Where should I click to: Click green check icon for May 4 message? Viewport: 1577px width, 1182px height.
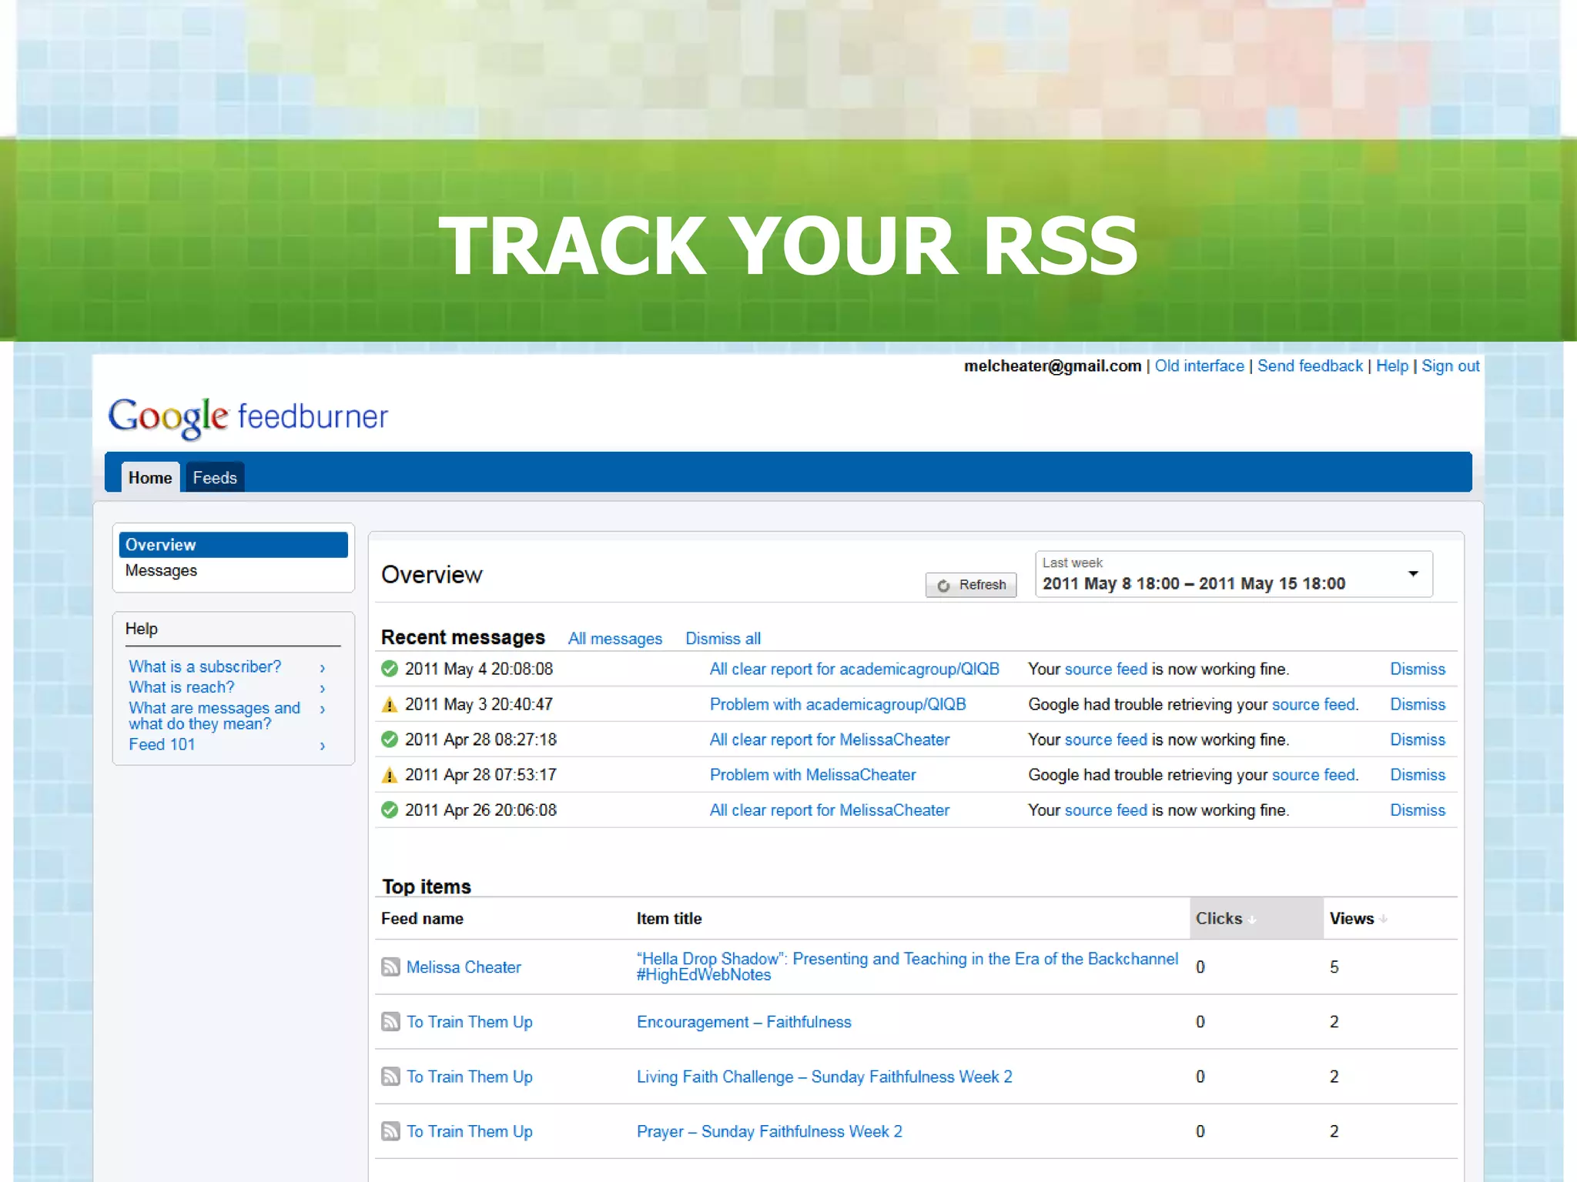coord(390,669)
